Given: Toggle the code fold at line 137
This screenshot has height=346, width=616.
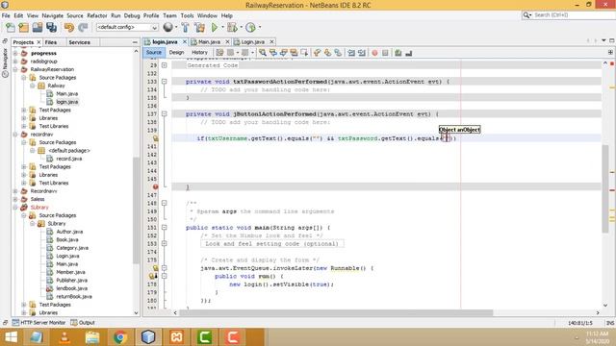Looking at the screenshot, I should click(165, 113).
